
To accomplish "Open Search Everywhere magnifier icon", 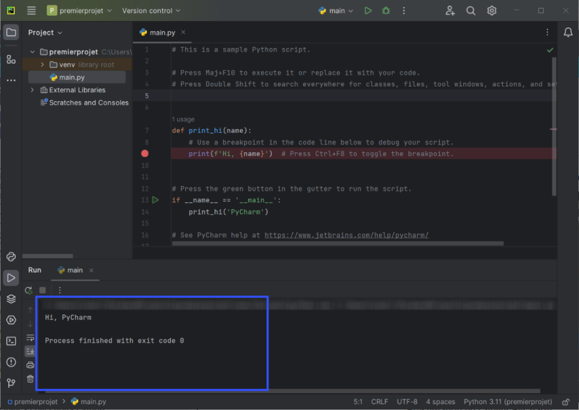I will (x=470, y=11).
